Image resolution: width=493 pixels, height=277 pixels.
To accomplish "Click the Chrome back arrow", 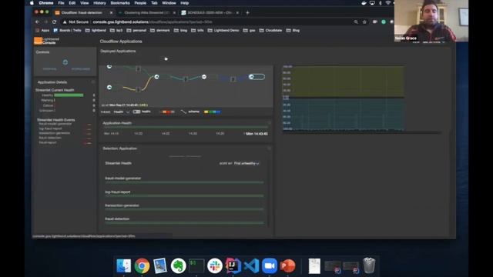I will coord(38,22).
